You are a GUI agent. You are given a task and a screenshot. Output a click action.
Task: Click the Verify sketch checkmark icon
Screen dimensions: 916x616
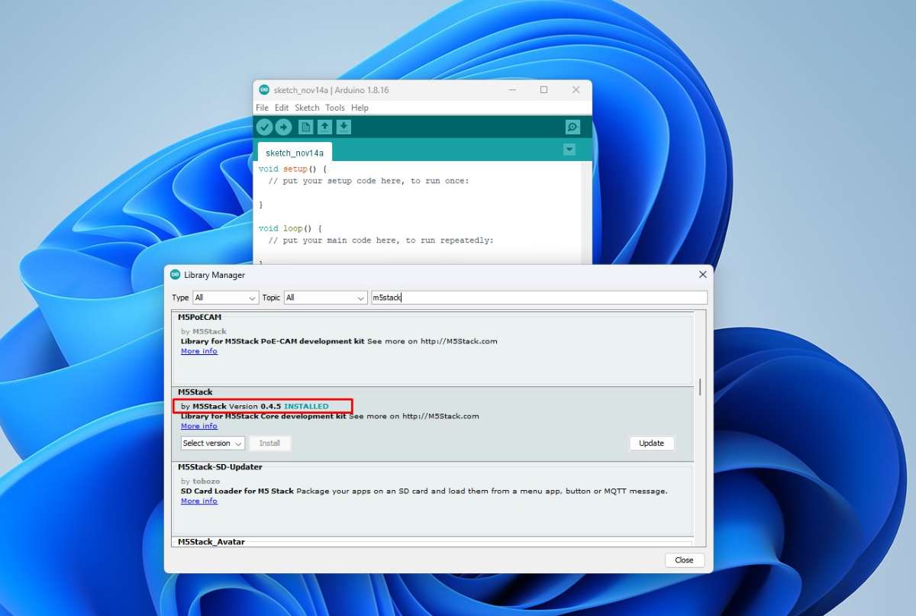(264, 127)
